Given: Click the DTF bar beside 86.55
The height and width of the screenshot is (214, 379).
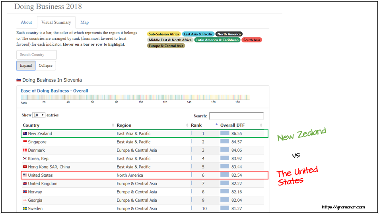Looking at the screenshot, I should pyautogui.click(x=225, y=133).
